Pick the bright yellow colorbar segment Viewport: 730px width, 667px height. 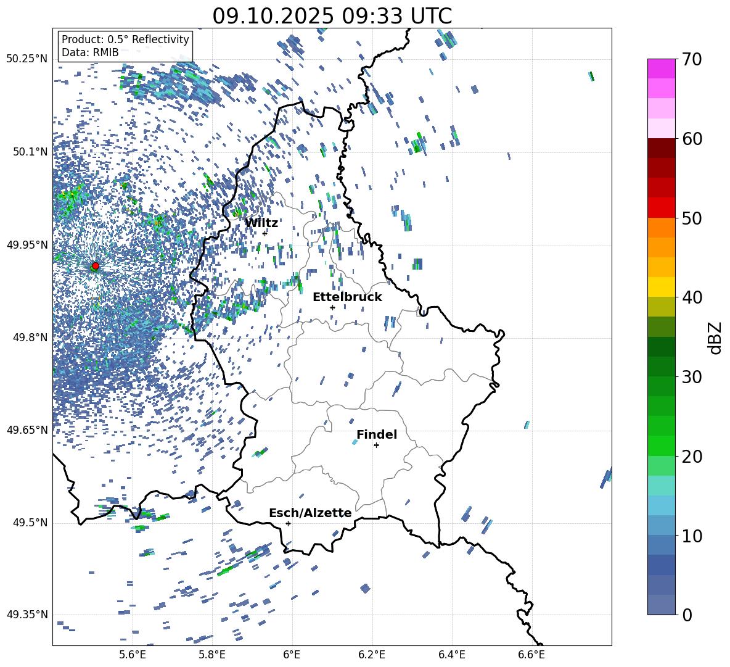[662, 287]
